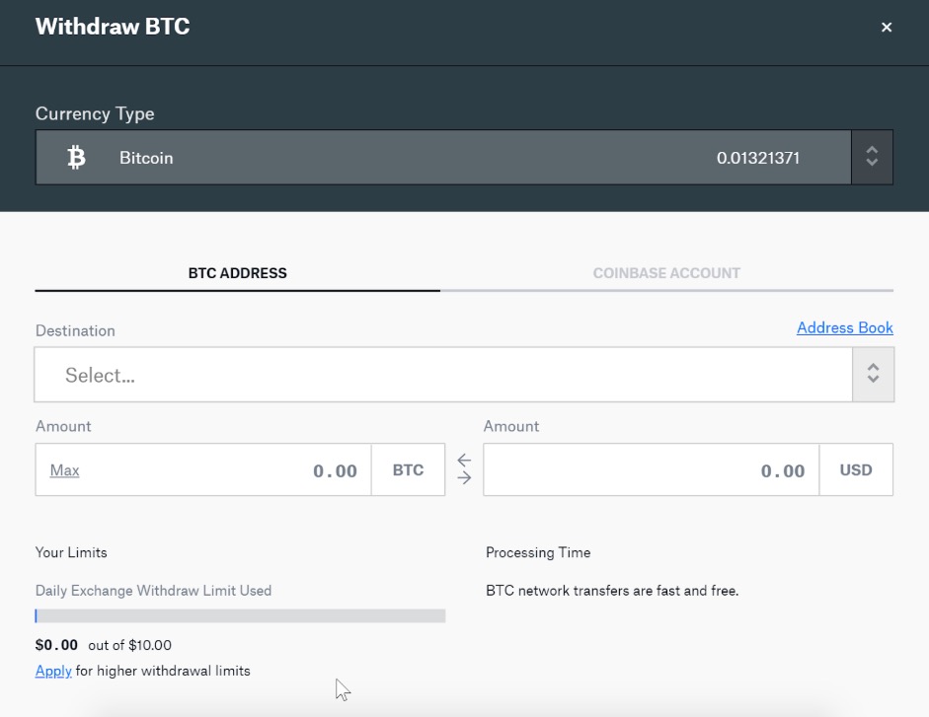Expand the Destination dropdown arrows
Image resolution: width=929 pixels, height=717 pixels.
(873, 374)
